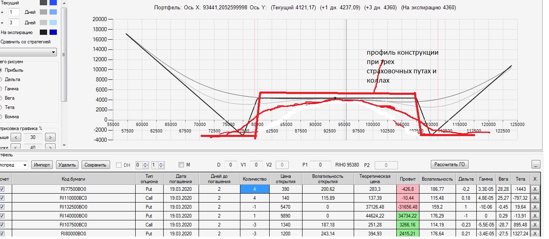The image size is (549, 239).
Task: Click the V2 input field
Action: [x=282, y=165]
